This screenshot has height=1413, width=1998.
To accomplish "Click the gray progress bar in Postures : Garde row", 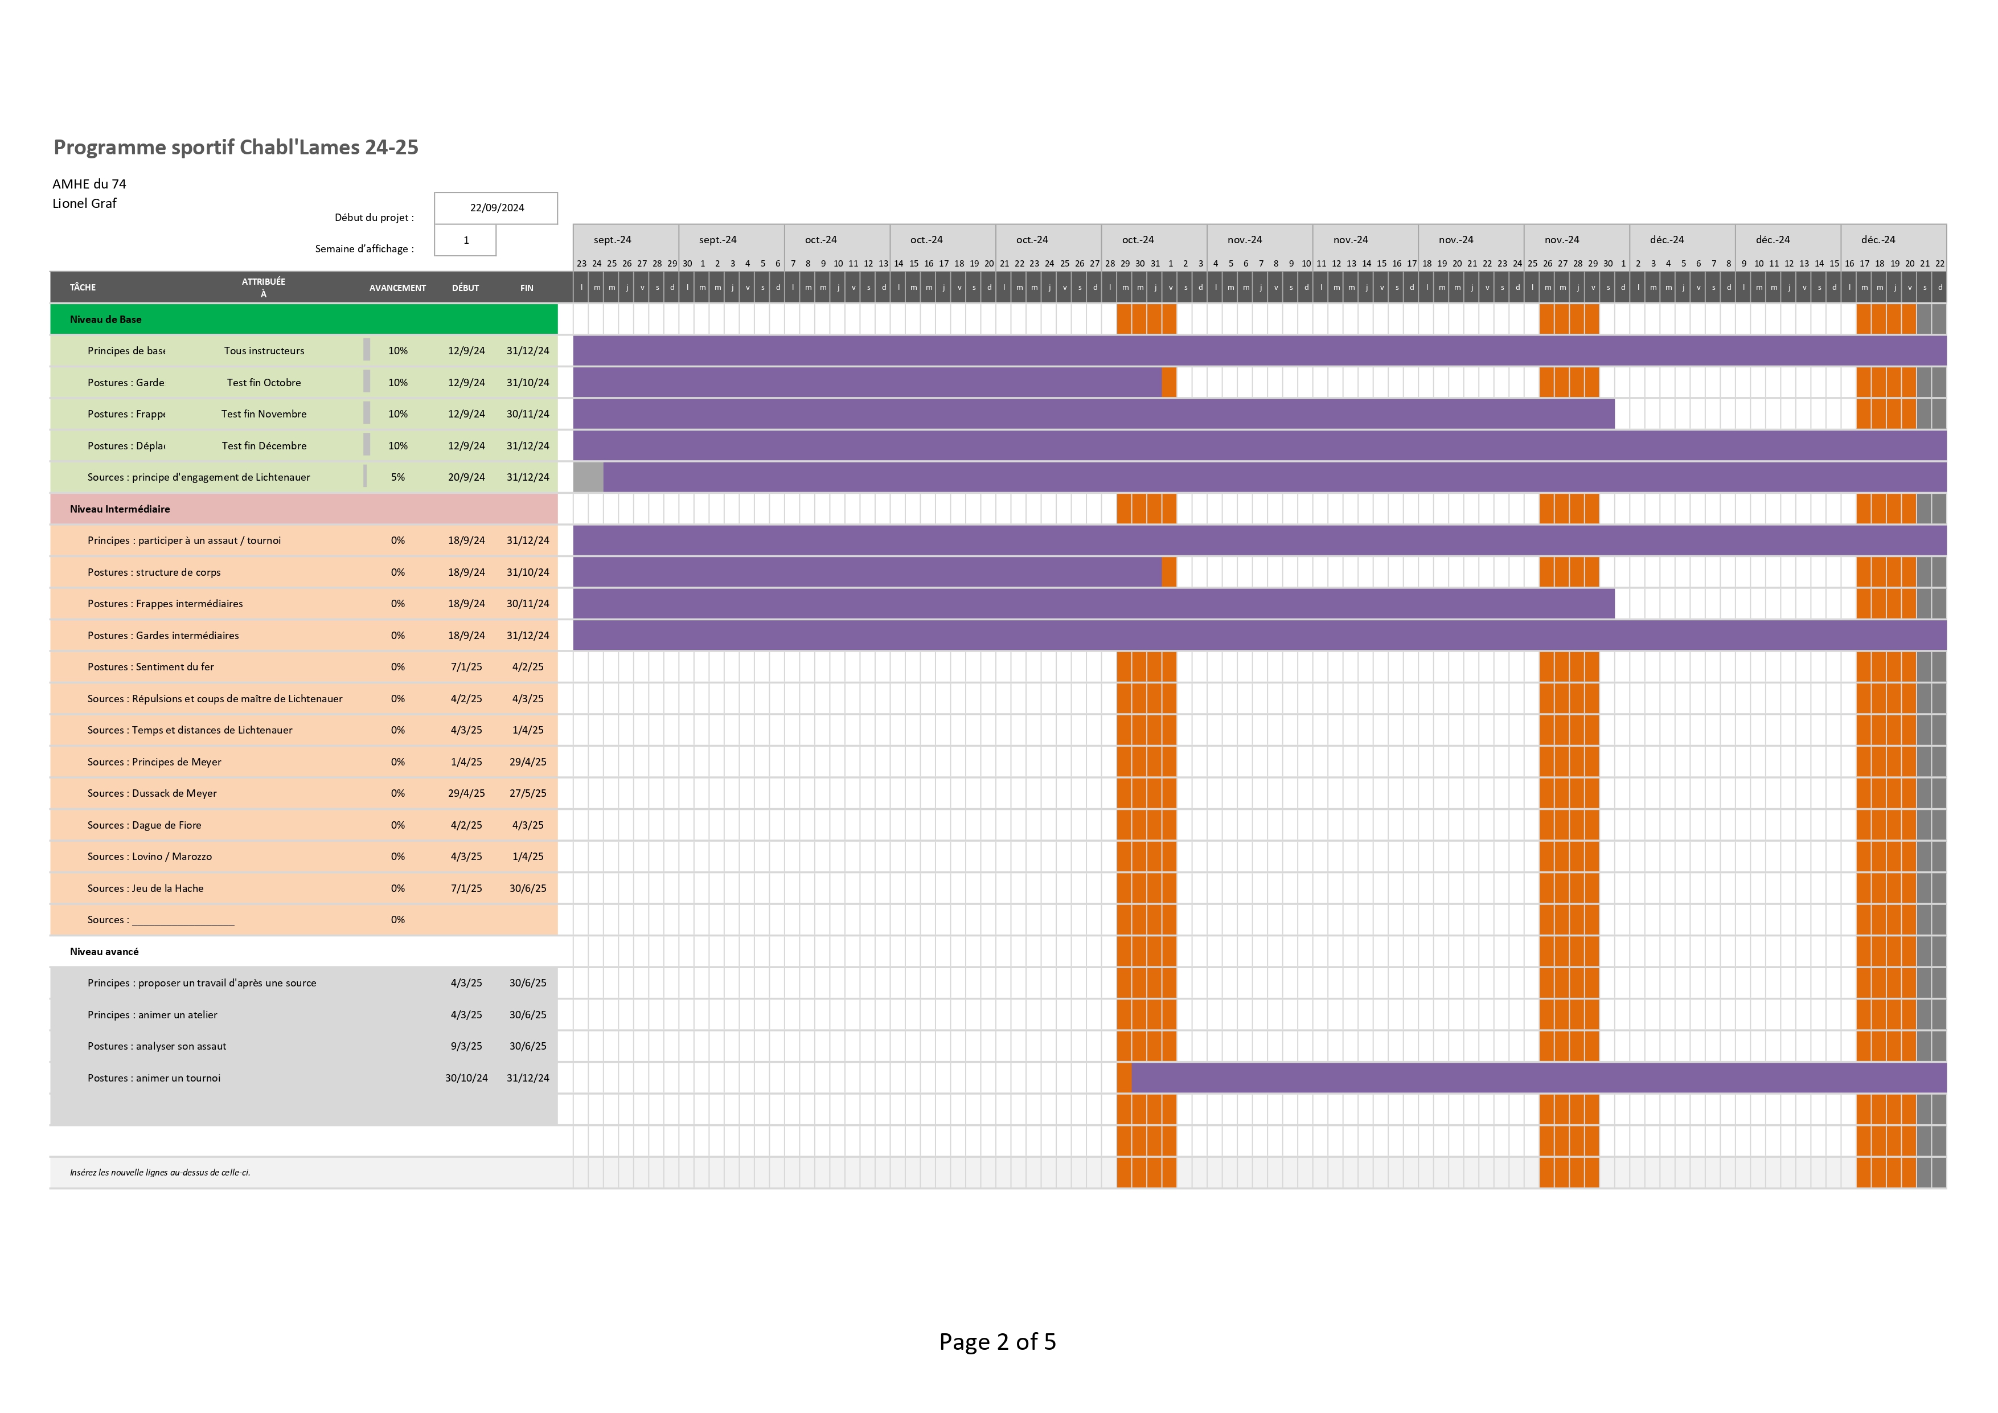I will point(366,382).
